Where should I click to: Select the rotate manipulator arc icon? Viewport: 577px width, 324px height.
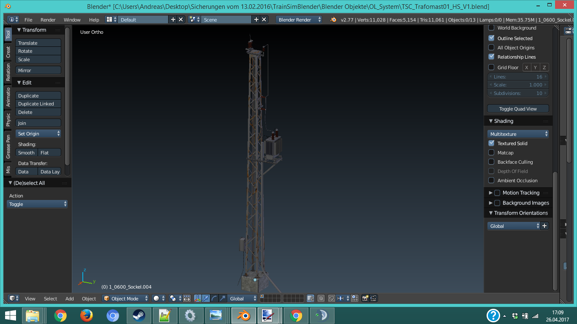(x=214, y=298)
